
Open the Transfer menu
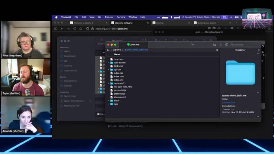109,17
